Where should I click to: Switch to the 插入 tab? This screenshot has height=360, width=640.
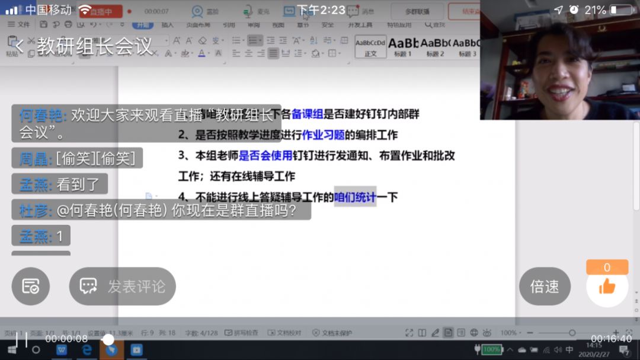(167, 25)
